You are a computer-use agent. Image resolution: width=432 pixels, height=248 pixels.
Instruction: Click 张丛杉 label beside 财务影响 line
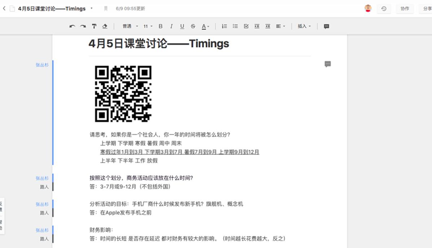42,230
